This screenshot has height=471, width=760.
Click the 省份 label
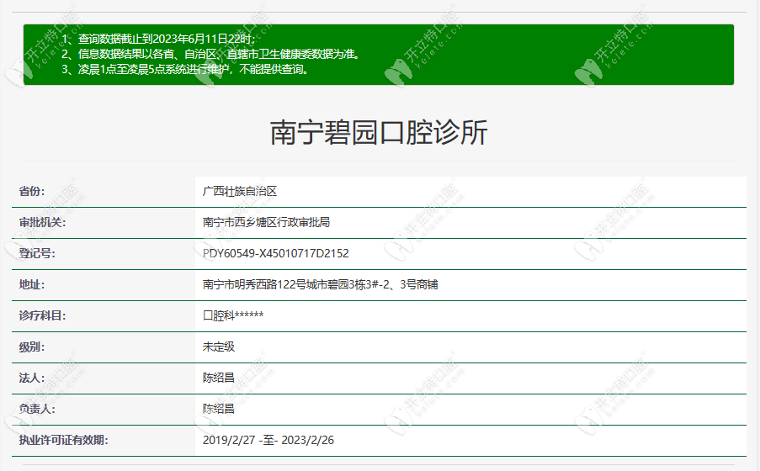[32, 192]
